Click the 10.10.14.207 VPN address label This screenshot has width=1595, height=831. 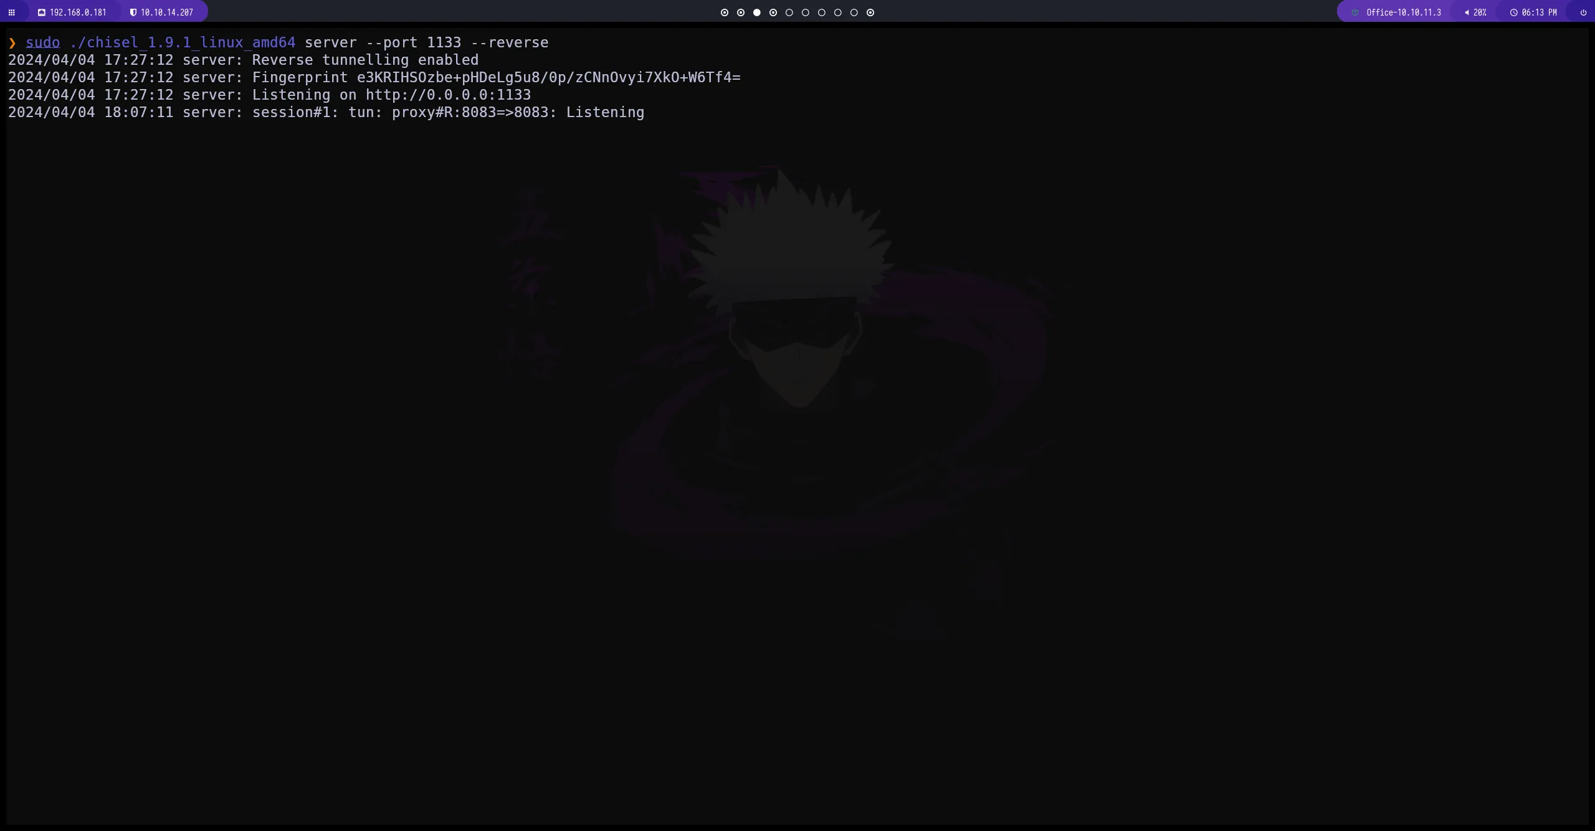tap(167, 12)
